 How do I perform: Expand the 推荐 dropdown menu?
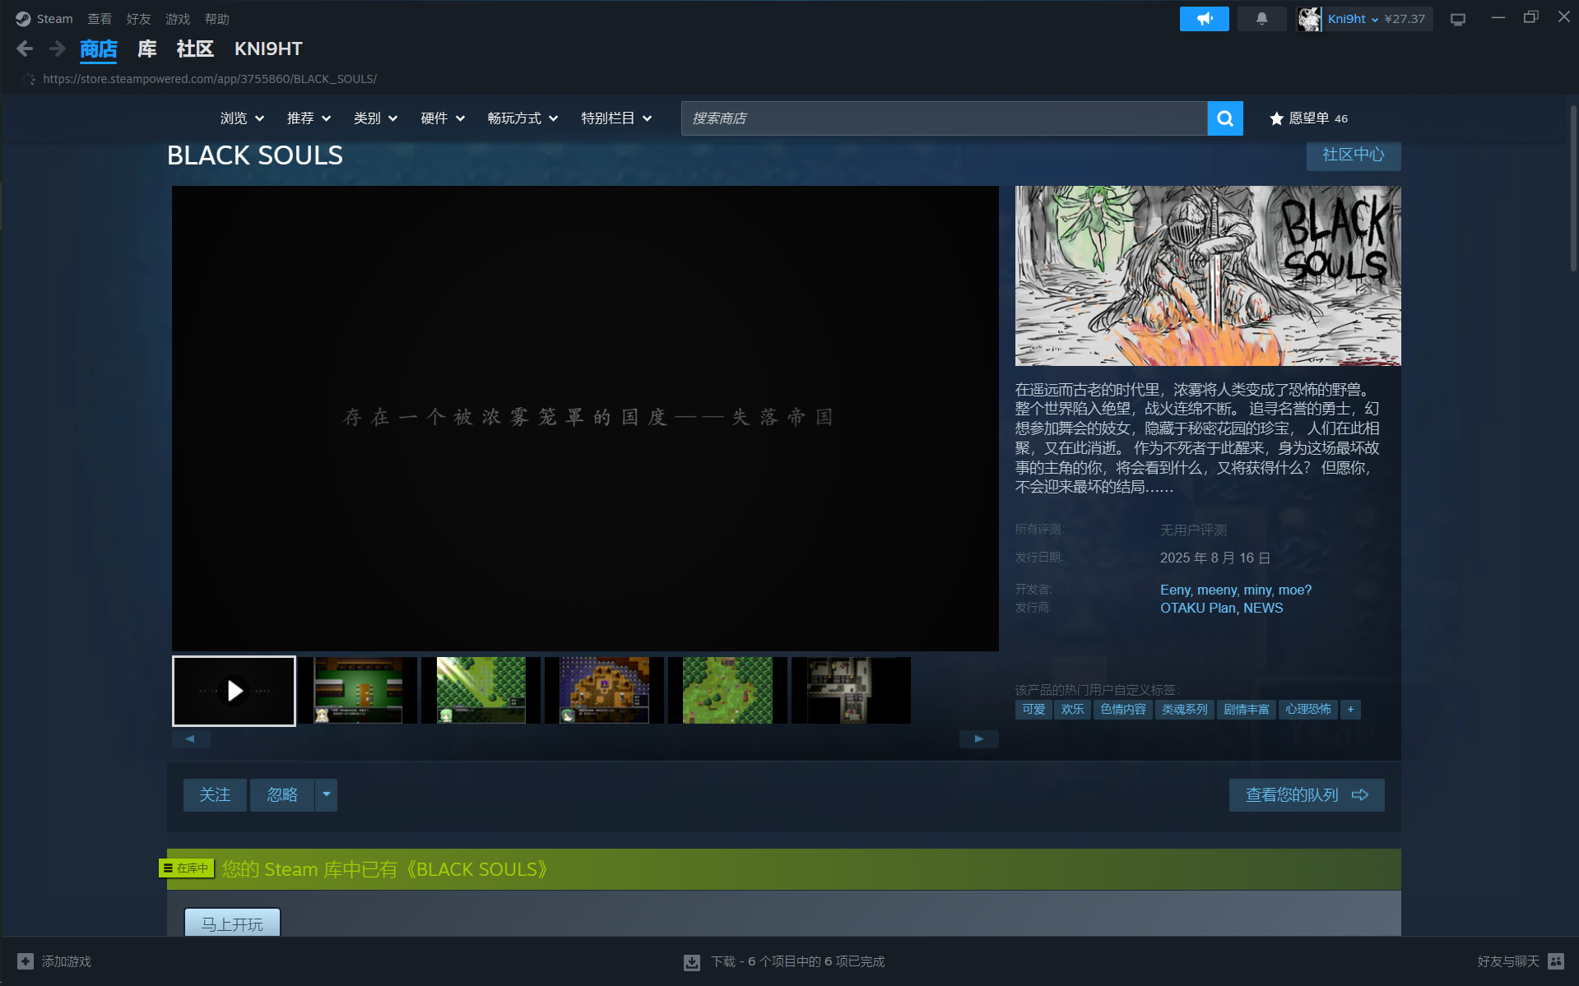point(309,118)
